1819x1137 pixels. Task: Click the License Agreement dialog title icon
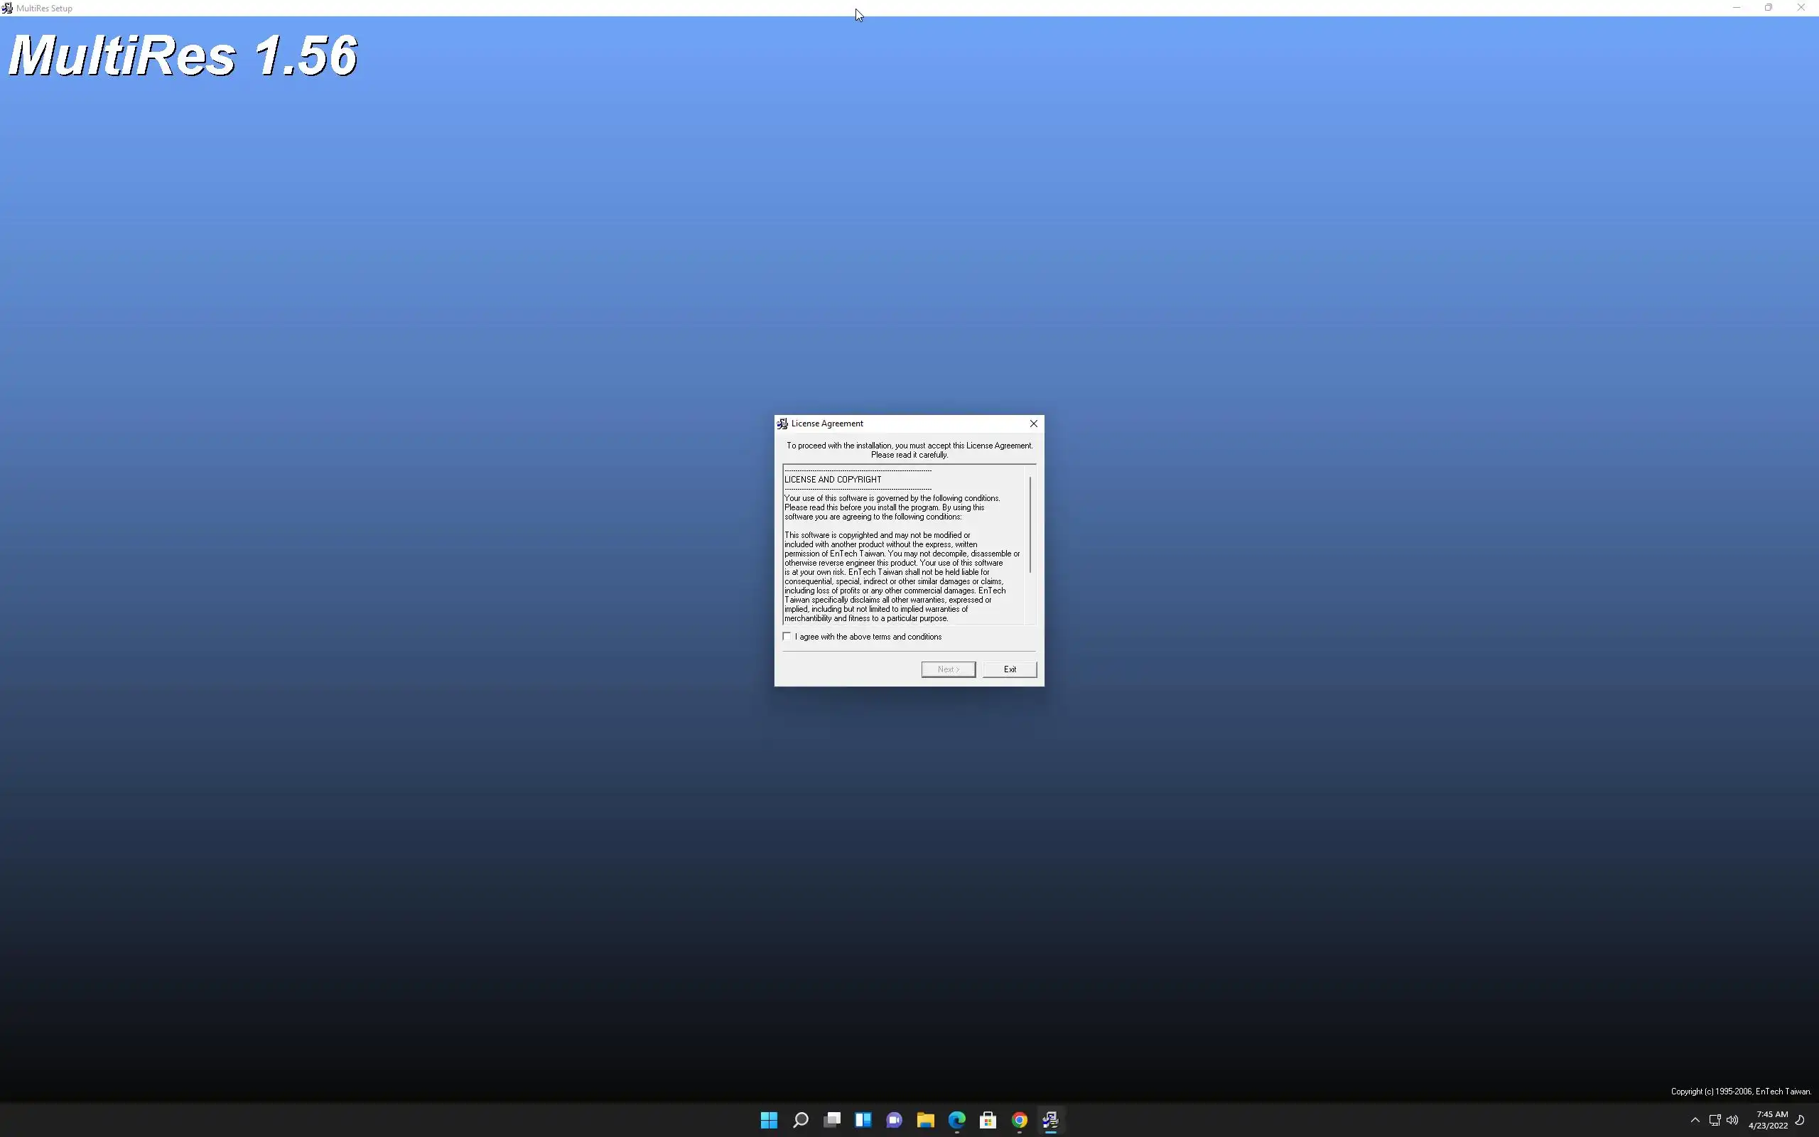782,424
